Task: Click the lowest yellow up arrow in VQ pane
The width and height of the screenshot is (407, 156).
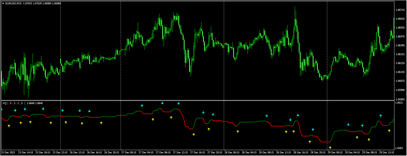Action: [330, 147]
